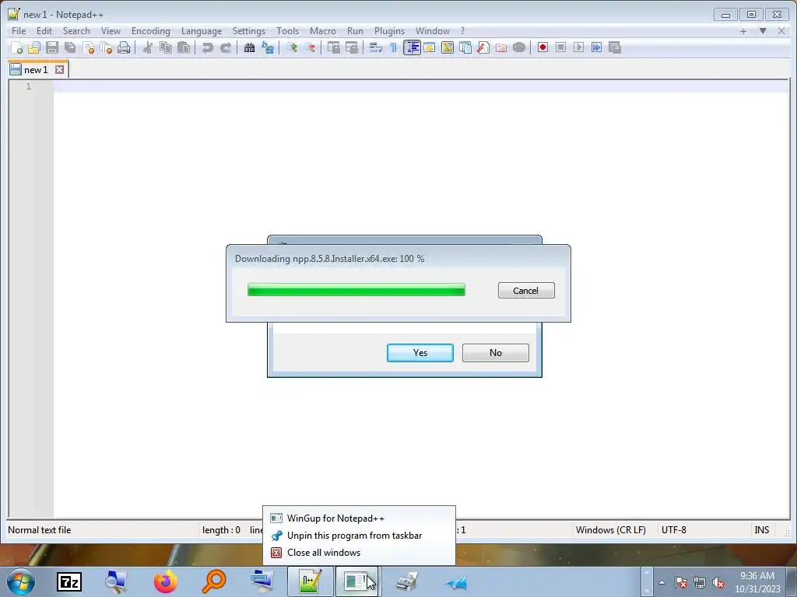Image resolution: width=797 pixels, height=597 pixels.
Task: Open the Function List panel icon
Action: tap(483, 47)
